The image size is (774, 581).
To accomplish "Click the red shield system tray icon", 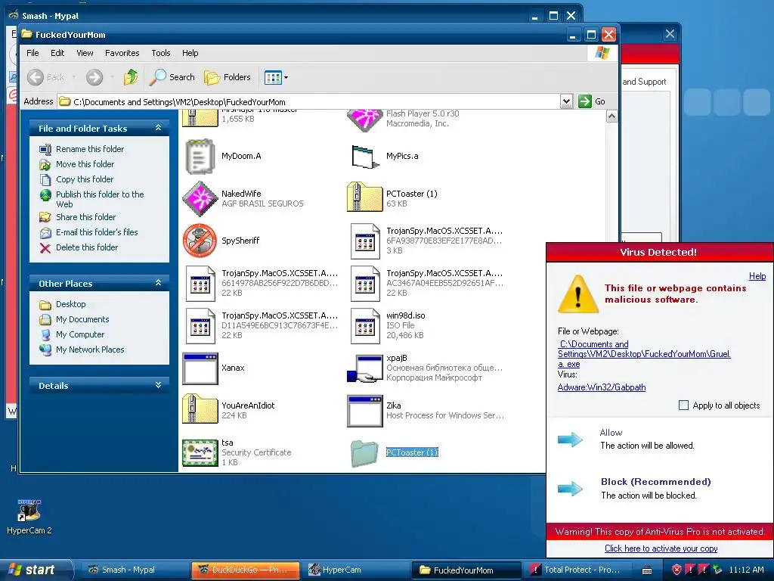I will [676, 570].
